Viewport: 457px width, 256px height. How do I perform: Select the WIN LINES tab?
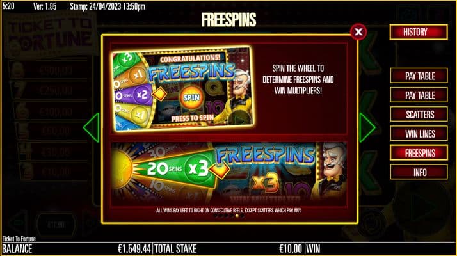(419, 133)
